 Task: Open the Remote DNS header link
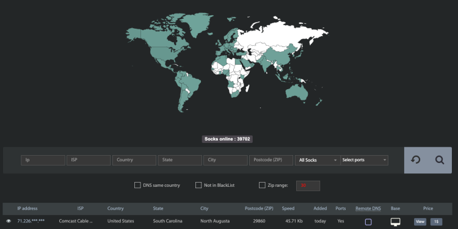(x=368, y=209)
